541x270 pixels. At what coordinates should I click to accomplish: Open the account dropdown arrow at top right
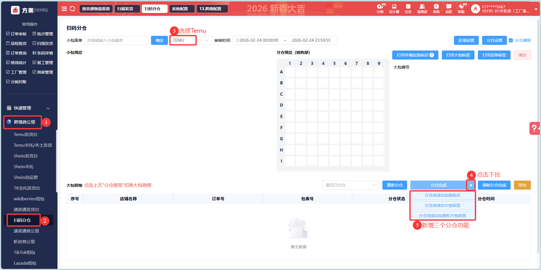536,9
